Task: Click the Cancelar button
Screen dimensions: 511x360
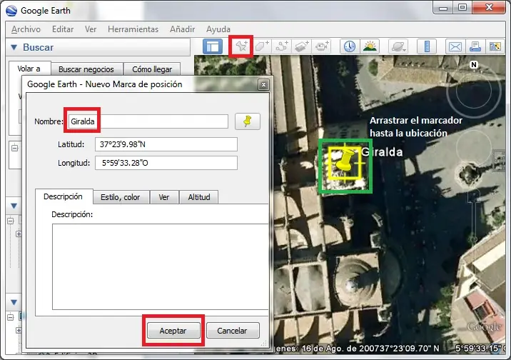Action: pyautogui.click(x=233, y=331)
